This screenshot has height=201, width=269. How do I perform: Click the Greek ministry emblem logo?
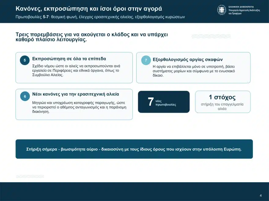(x=222, y=10)
